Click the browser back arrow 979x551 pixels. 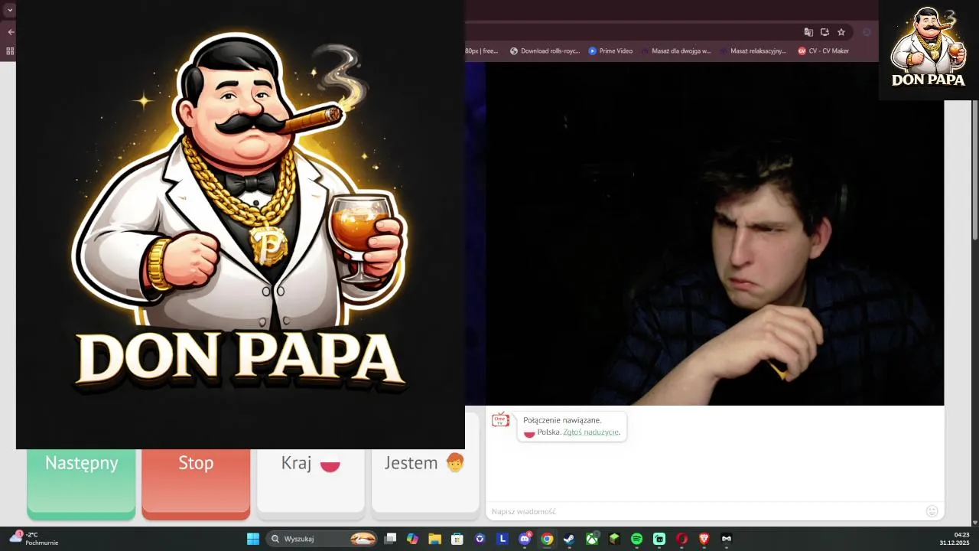(x=11, y=32)
